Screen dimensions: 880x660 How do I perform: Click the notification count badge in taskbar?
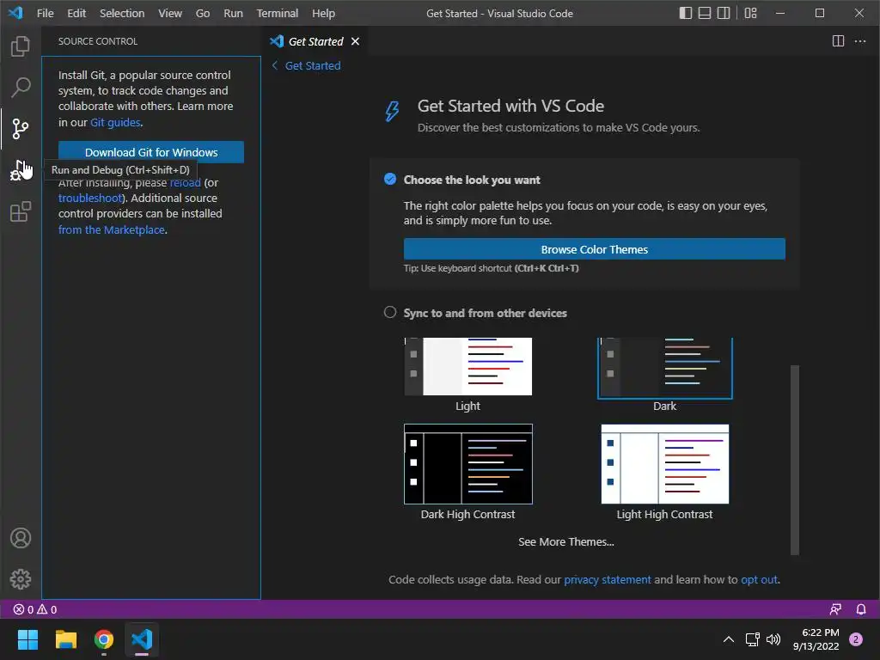[x=856, y=639]
